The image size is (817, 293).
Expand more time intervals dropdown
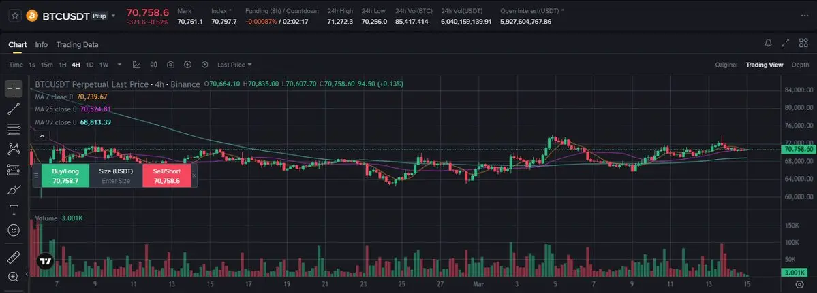tap(119, 65)
